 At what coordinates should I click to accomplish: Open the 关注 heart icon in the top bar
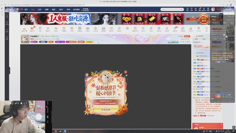[191, 9]
